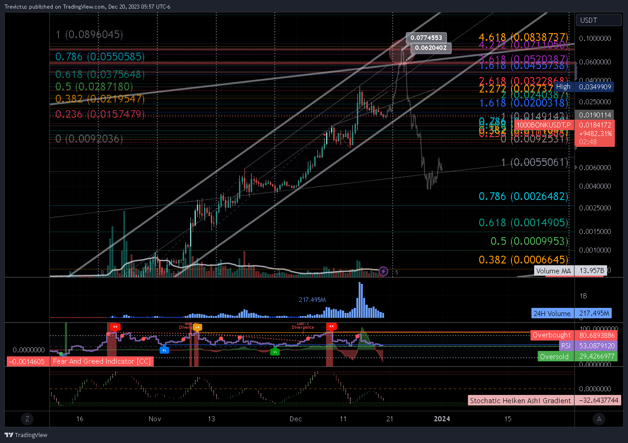The width and height of the screenshot is (628, 443).
Task: Click the 02:48 countdown timer
Action: [x=588, y=142]
